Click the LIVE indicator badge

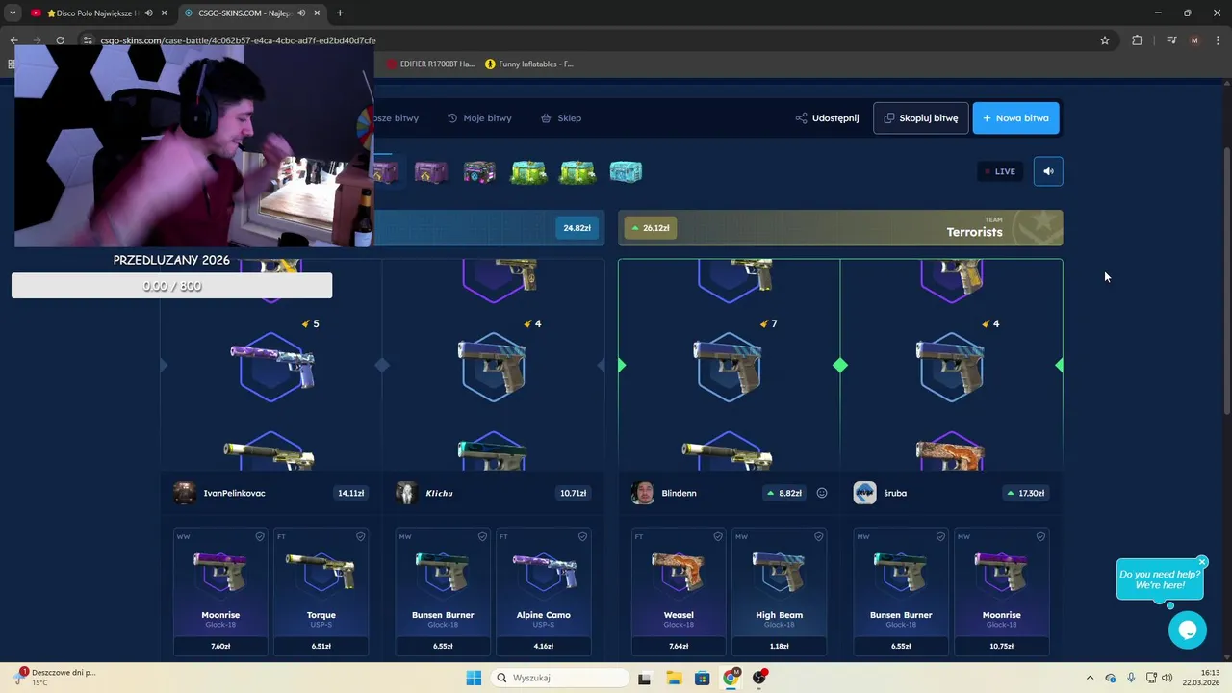999,171
